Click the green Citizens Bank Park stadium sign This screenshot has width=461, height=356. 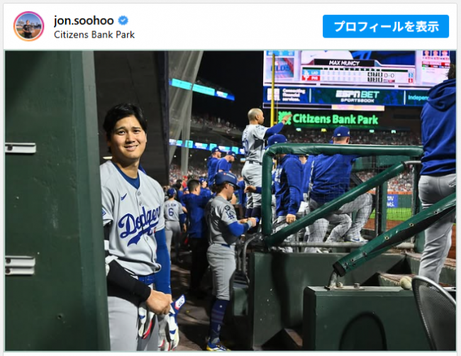328,118
